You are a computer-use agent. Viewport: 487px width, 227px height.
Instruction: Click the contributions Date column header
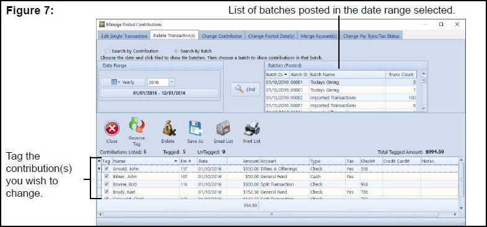click(x=212, y=161)
